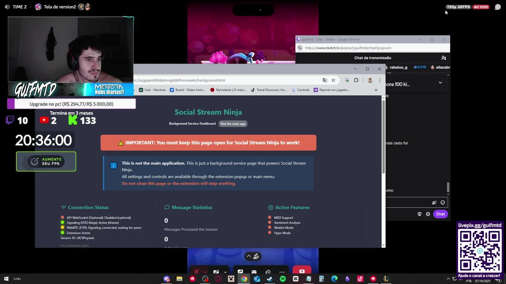
Task: Toggle the muted microphone button in bottom bar
Action: 196,272
